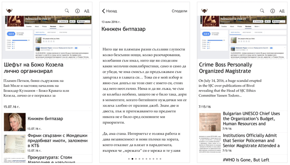Select the active second page indicator dot
The image size is (290, 165).
(132, 159)
